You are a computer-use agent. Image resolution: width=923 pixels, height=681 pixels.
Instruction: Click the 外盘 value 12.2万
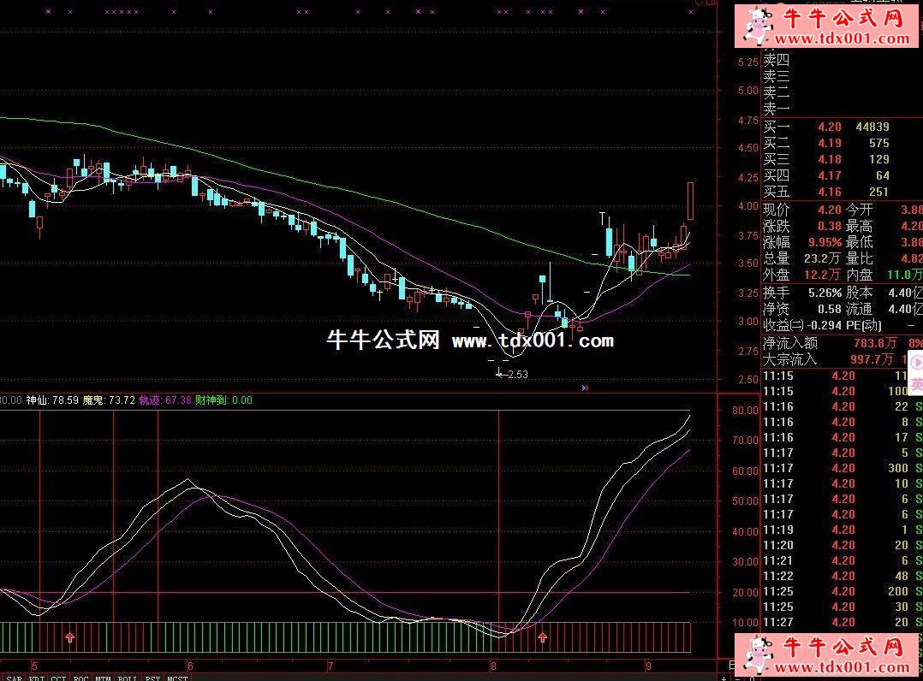(822, 275)
